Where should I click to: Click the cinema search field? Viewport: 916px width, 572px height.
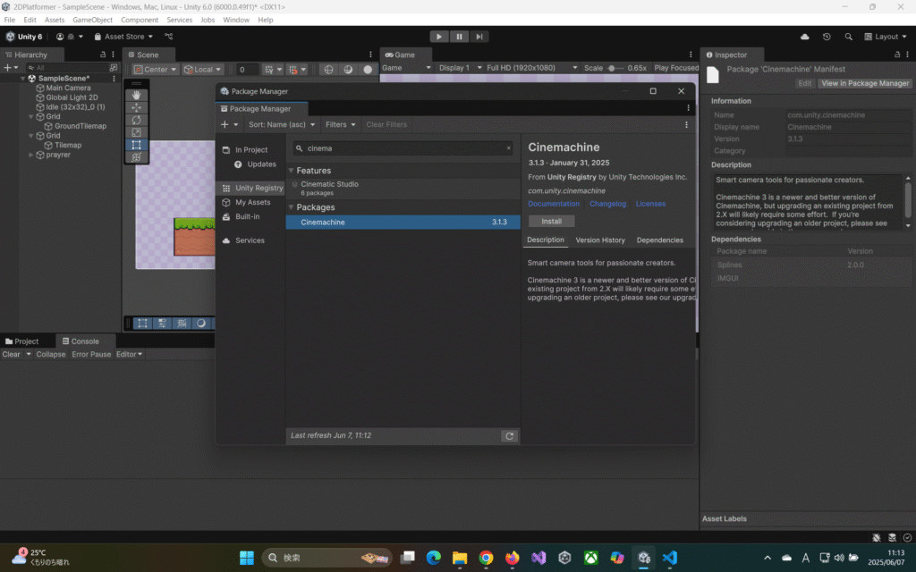click(403, 148)
